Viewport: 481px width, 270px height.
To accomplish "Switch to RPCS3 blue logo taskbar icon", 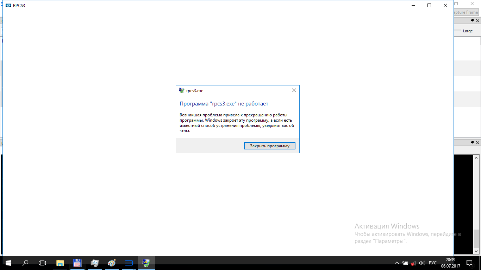I will pos(129,263).
